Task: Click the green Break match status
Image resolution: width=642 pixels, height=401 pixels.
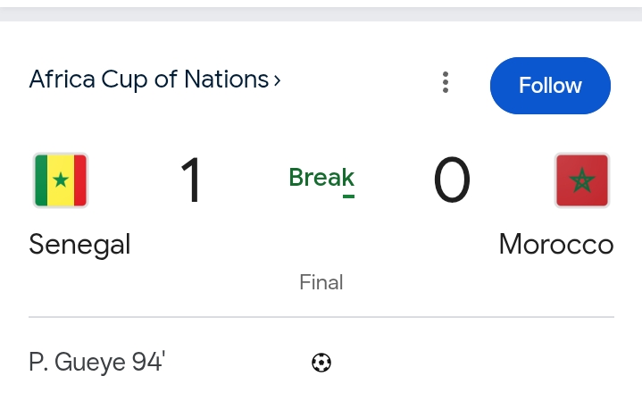Action: pos(321,177)
